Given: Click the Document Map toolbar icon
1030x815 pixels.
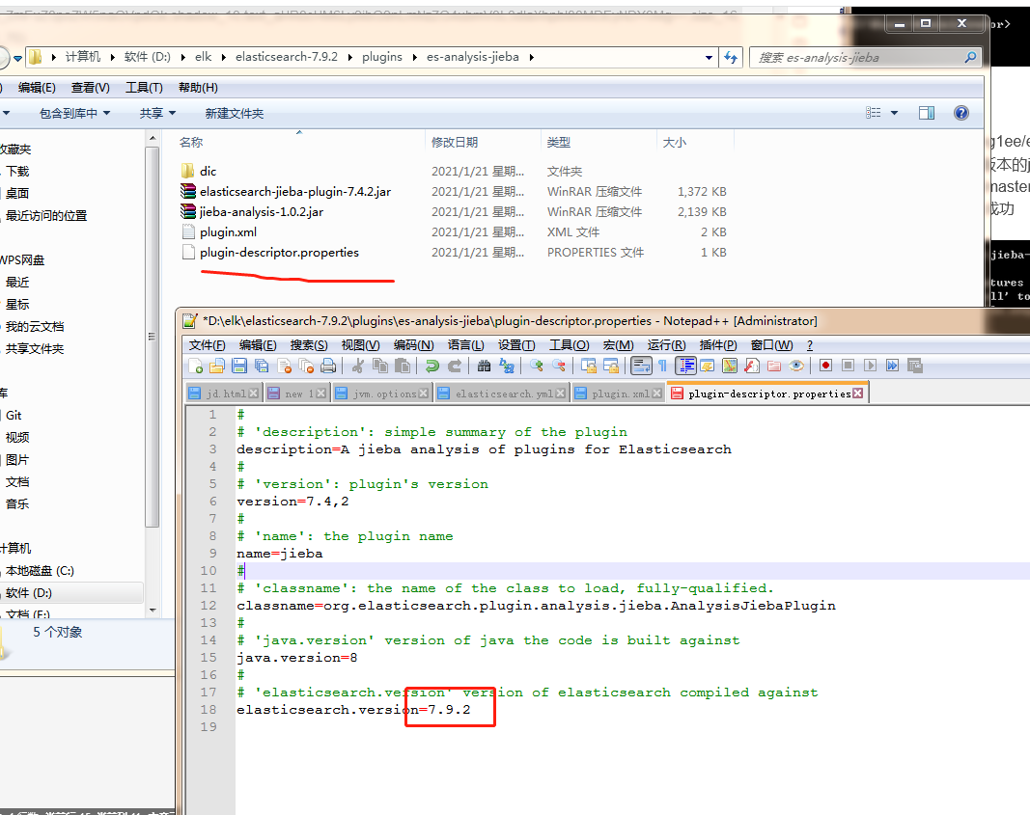Looking at the screenshot, I should (730, 367).
